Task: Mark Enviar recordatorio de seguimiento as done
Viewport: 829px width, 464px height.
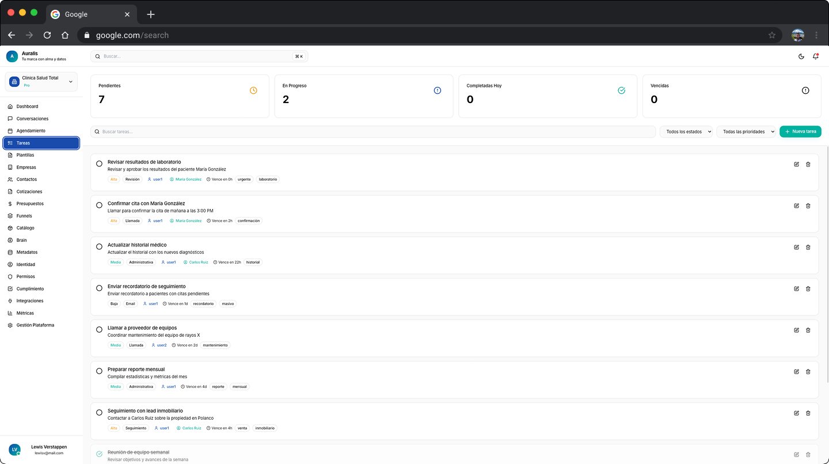Action: (x=99, y=288)
